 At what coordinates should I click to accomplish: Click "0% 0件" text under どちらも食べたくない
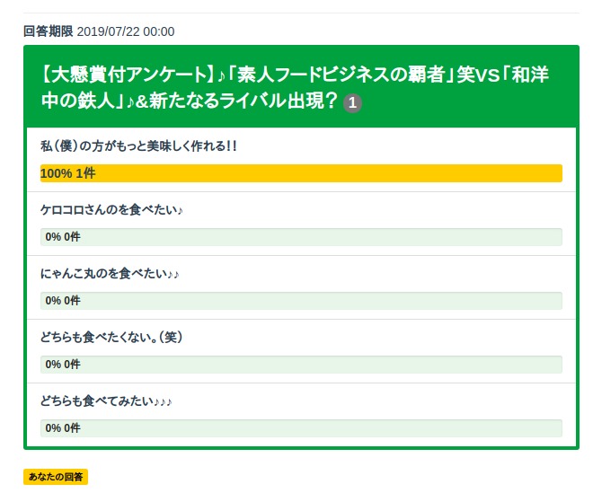tap(63, 365)
